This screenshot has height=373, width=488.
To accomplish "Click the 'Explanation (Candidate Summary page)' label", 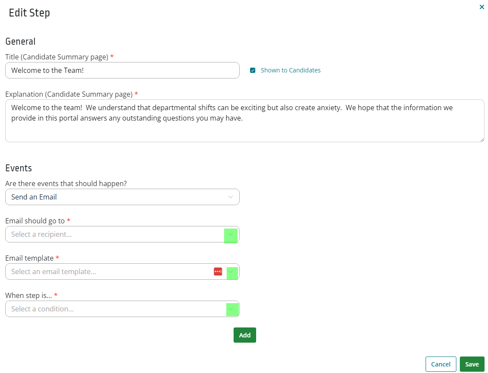I will (x=69, y=95).
